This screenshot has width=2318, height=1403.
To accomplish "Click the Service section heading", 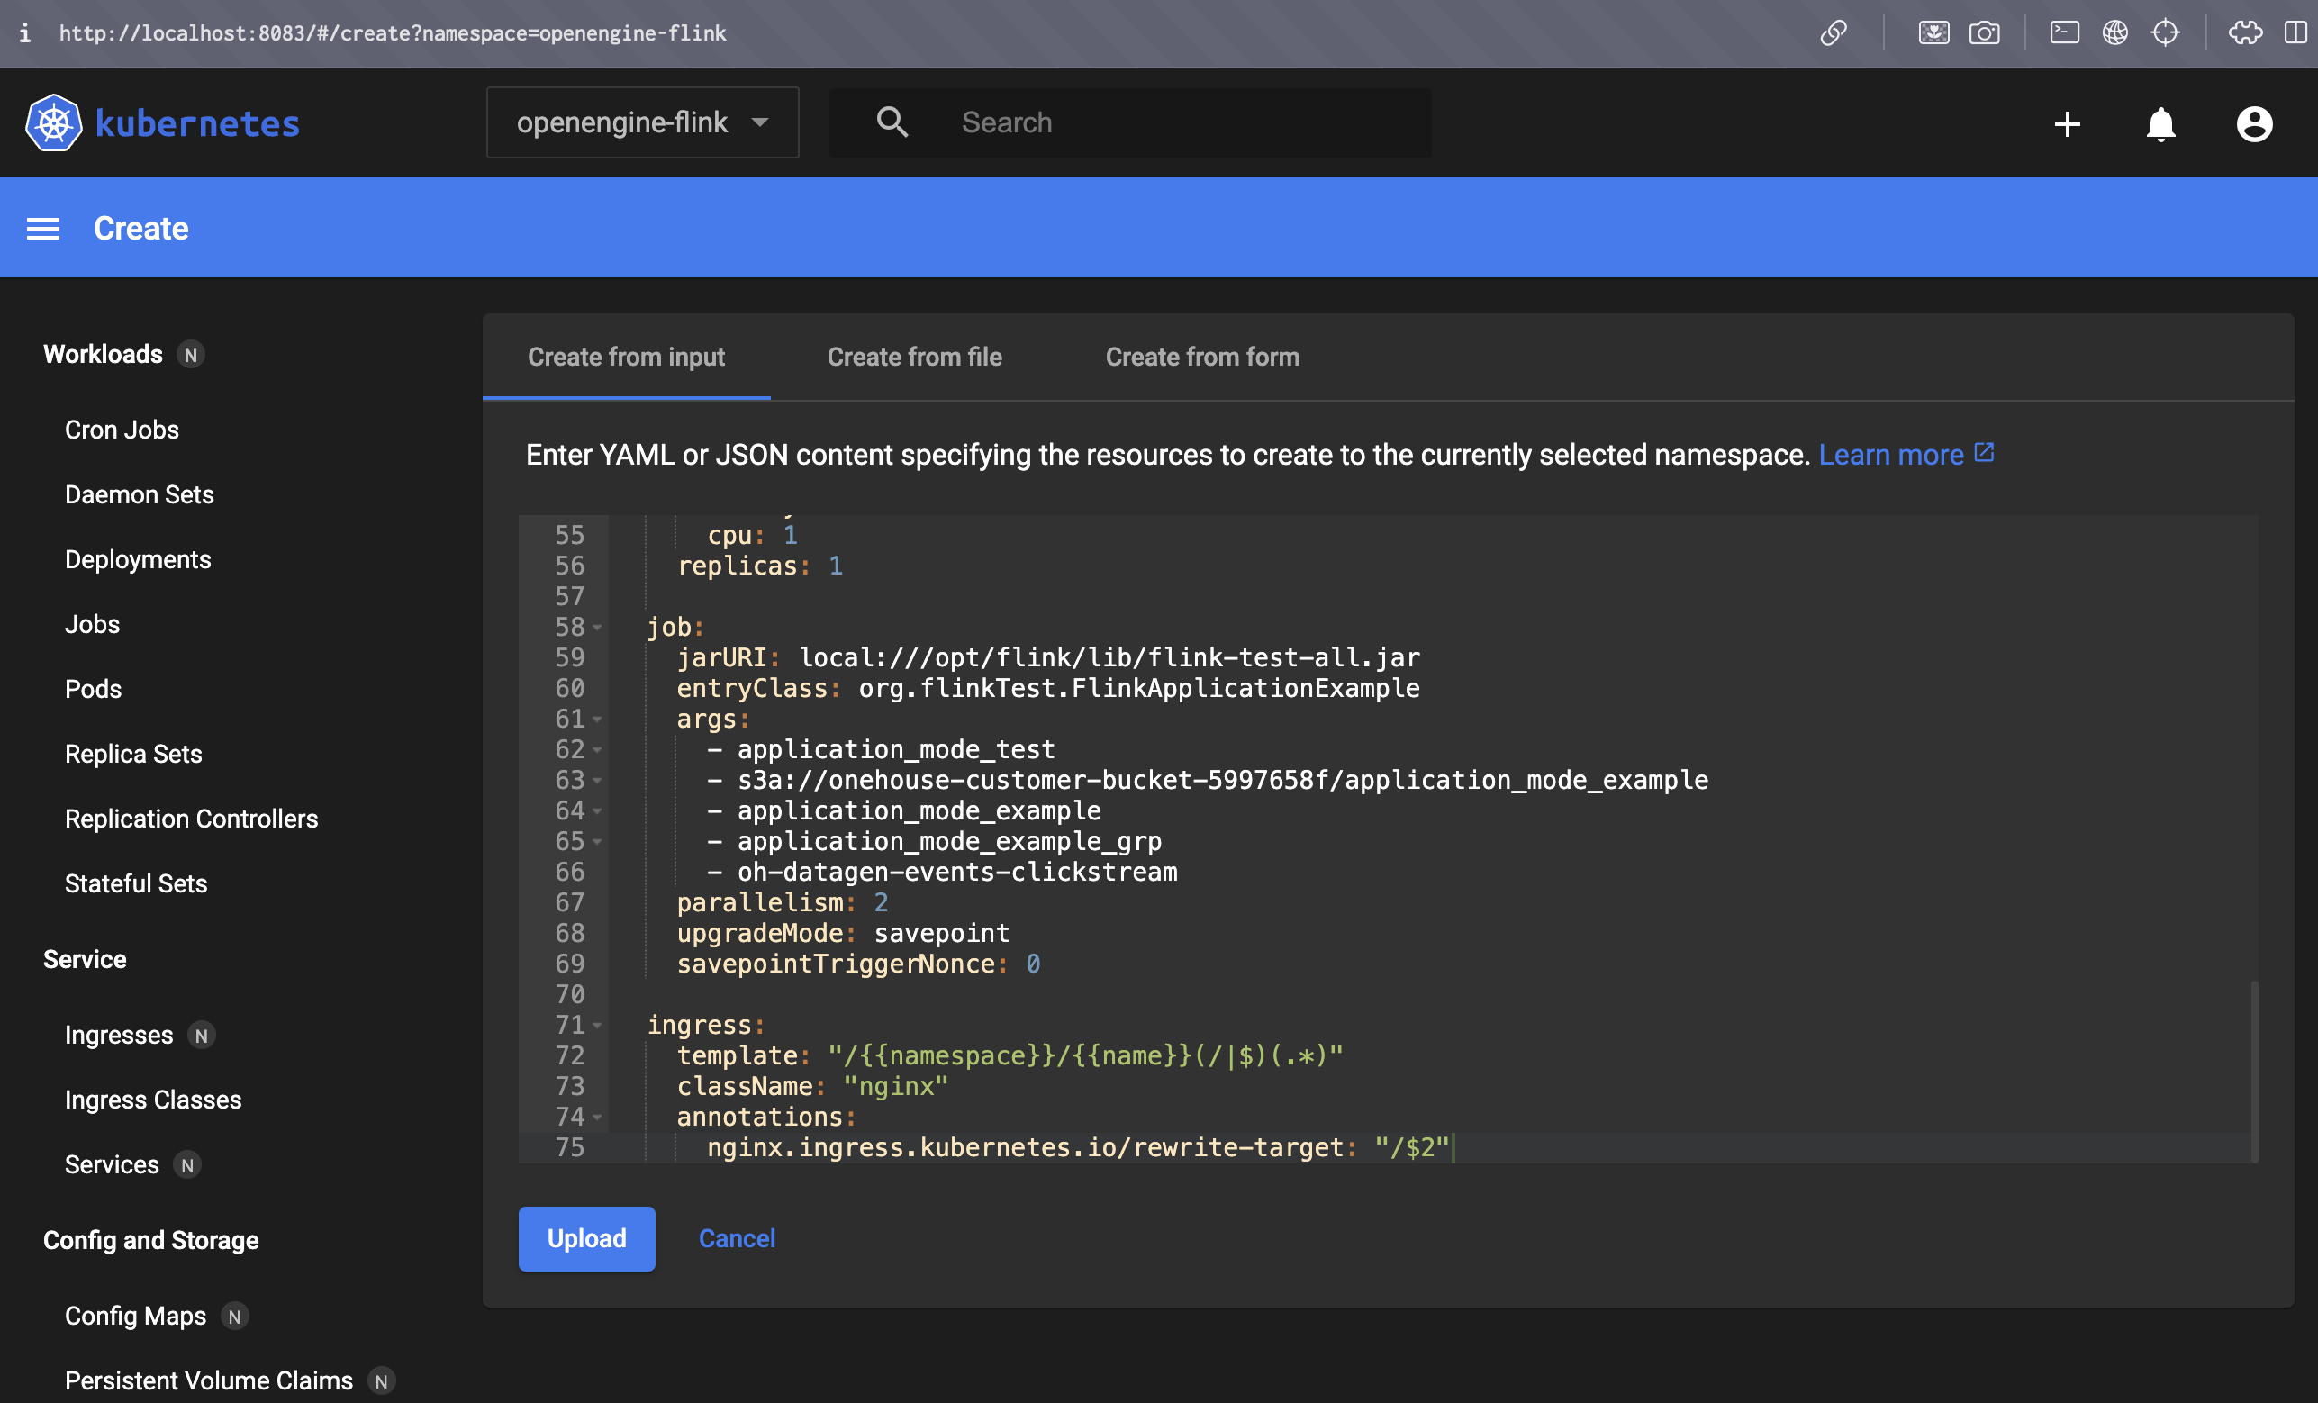I will (85, 960).
